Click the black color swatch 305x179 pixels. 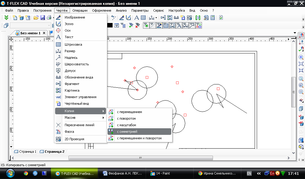coord(110,25)
